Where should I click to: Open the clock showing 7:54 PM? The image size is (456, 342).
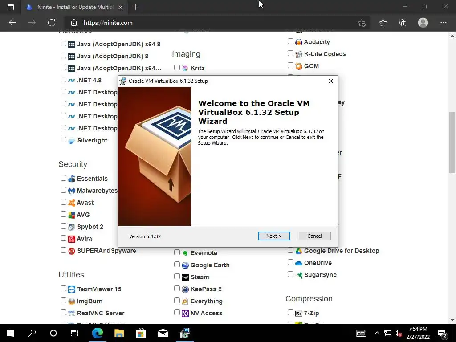(x=418, y=333)
